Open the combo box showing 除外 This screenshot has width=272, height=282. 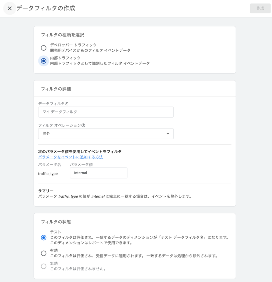coord(105,134)
